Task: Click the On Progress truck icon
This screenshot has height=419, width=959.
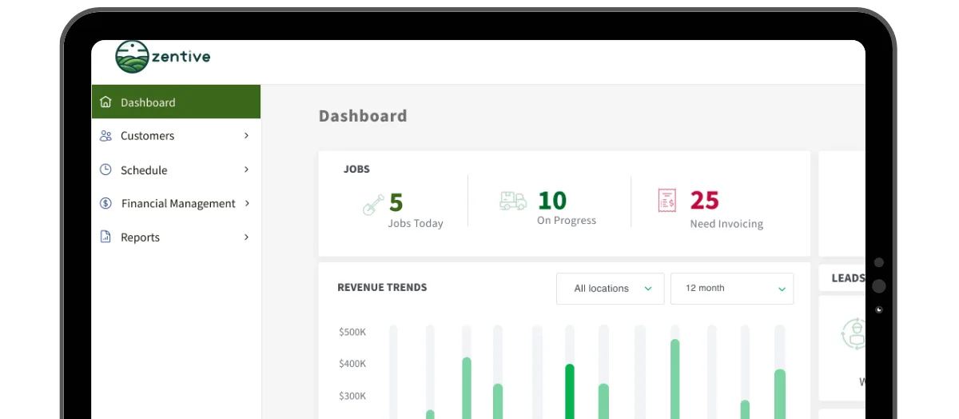Action: [x=512, y=201]
